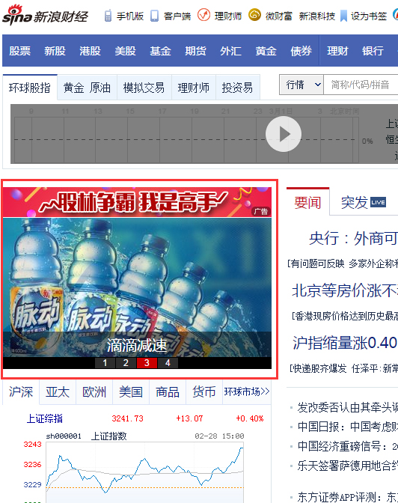Click the +0.40% change value
The height and width of the screenshot is (503, 398).
(250, 418)
